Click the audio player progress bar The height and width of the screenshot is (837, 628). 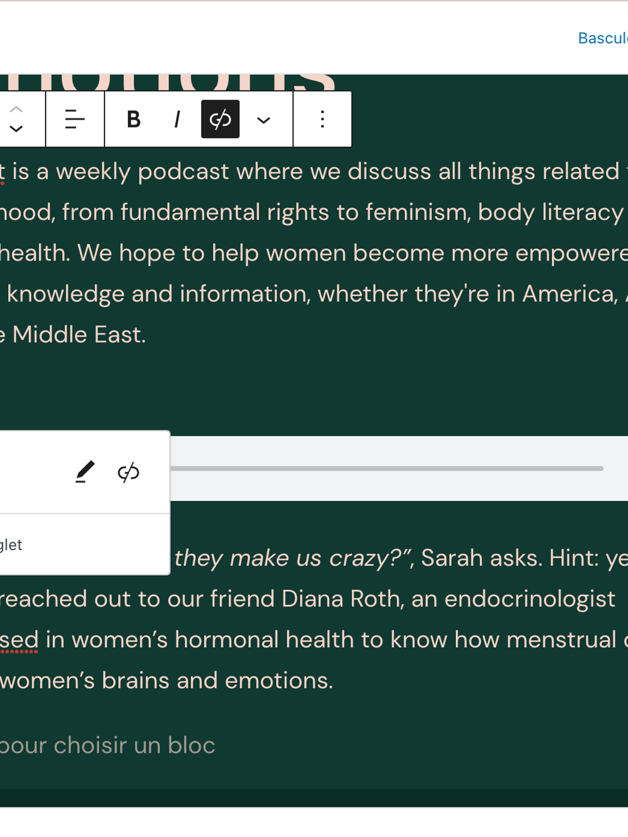386,469
